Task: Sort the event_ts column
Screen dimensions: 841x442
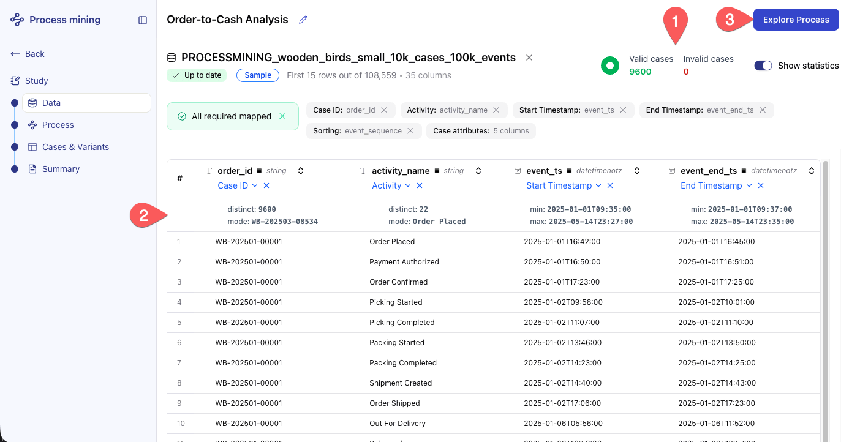Action: tap(637, 171)
